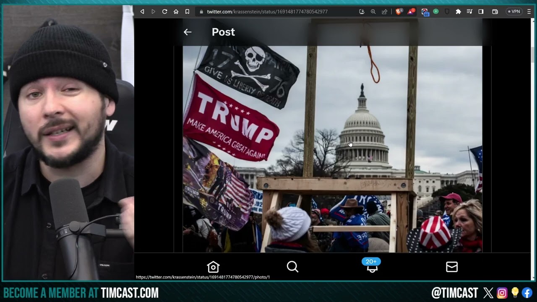Image resolution: width=537 pixels, height=302 pixels.
Task: Click the lightbulb icon in the banner
Action: pyautogui.click(x=515, y=293)
